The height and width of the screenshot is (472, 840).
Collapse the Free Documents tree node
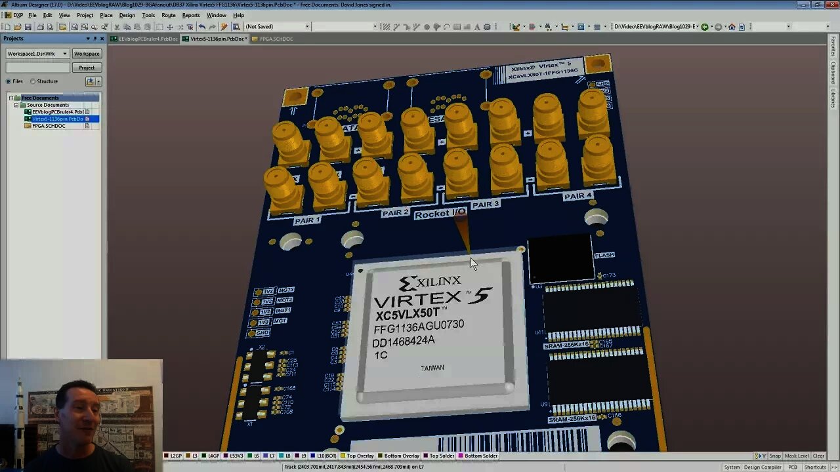(10, 98)
